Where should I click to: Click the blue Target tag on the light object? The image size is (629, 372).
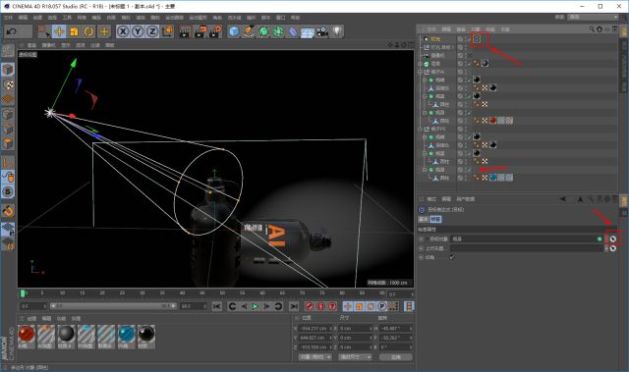point(477,39)
